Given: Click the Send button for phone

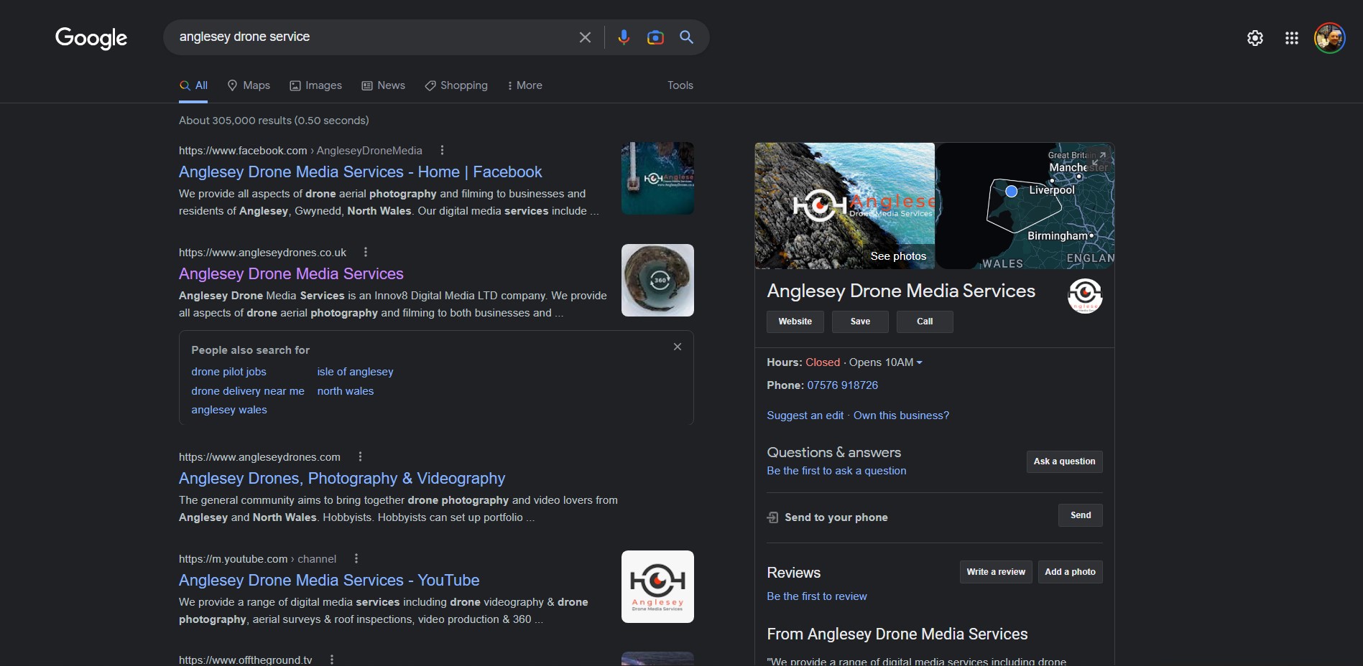Looking at the screenshot, I should 1080,515.
